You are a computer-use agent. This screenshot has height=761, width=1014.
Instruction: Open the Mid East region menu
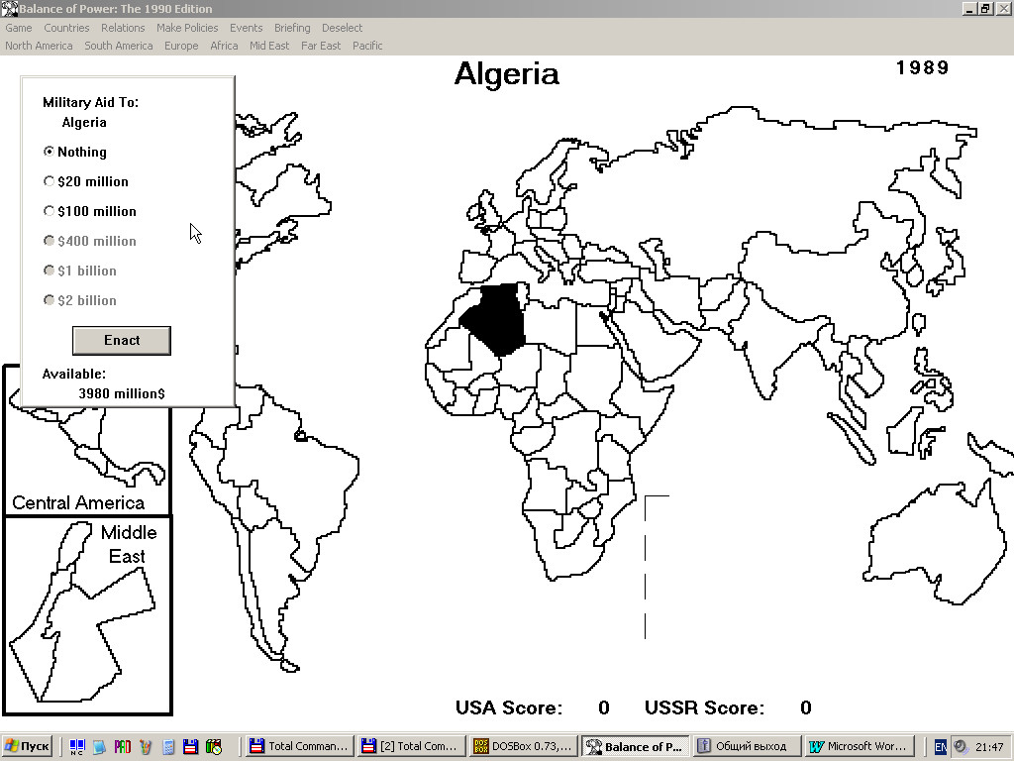click(x=269, y=46)
